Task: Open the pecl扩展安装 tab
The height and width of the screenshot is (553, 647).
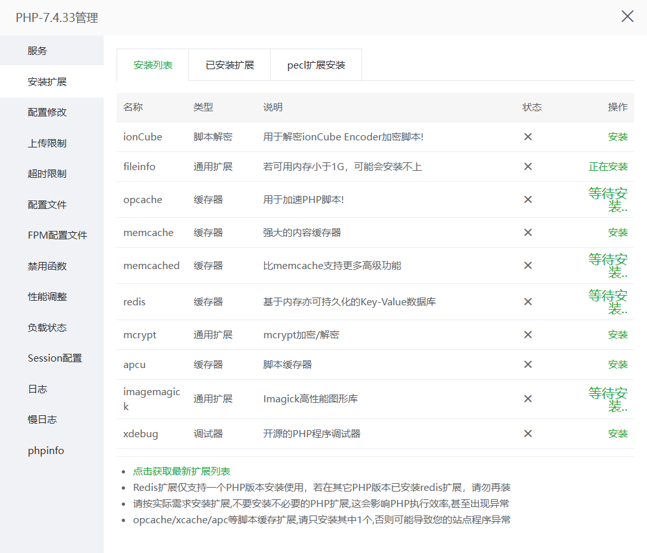Action: coord(316,65)
